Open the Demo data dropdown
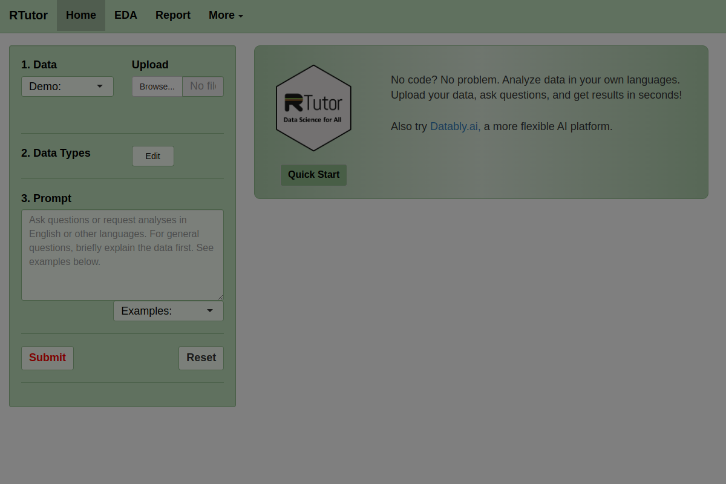Image resolution: width=726 pixels, height=484 pixels. point(67,87)
